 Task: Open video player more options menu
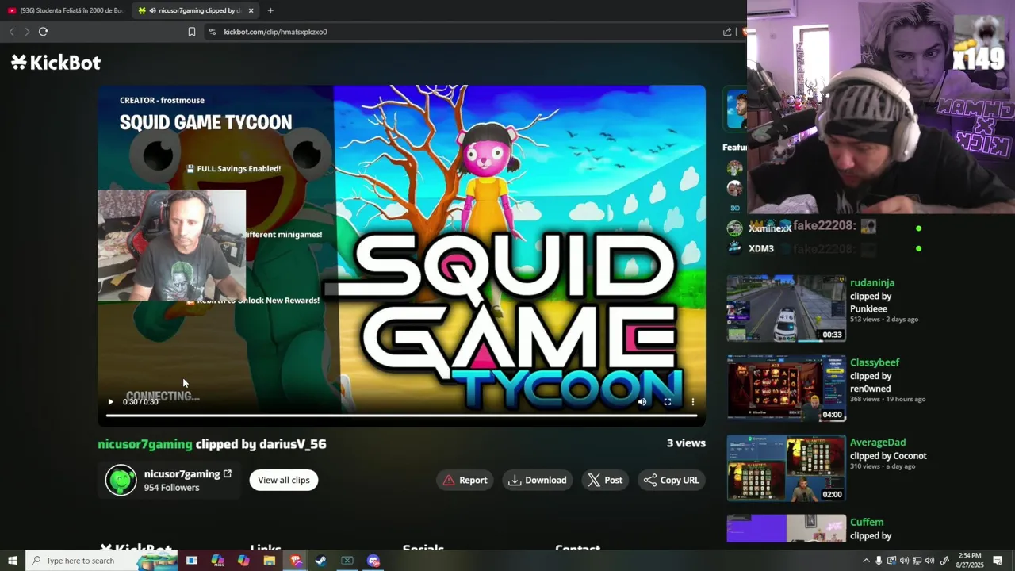pos(693,402)
